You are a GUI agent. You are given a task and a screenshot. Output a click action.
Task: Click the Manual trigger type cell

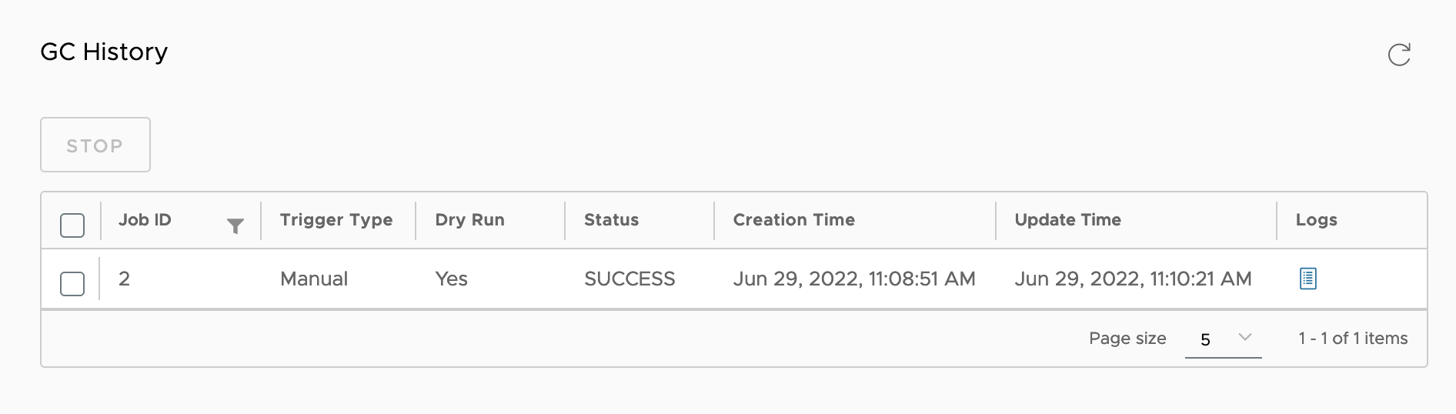coord(314,279)
